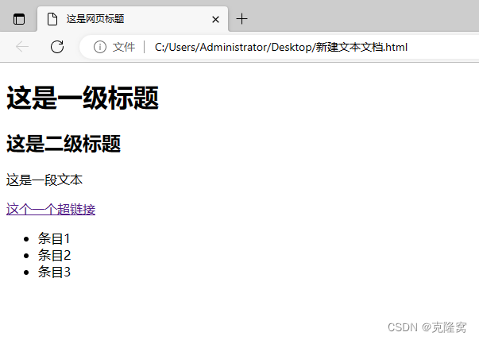
Task: Focus the address bar file path
Action: click(x=281, y=47)
